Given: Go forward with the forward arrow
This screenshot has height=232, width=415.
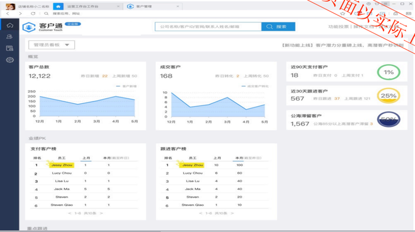Looking at the screenshot, I should (20, 14).
